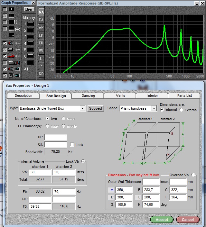Select the External dimensions radio button

181,110
